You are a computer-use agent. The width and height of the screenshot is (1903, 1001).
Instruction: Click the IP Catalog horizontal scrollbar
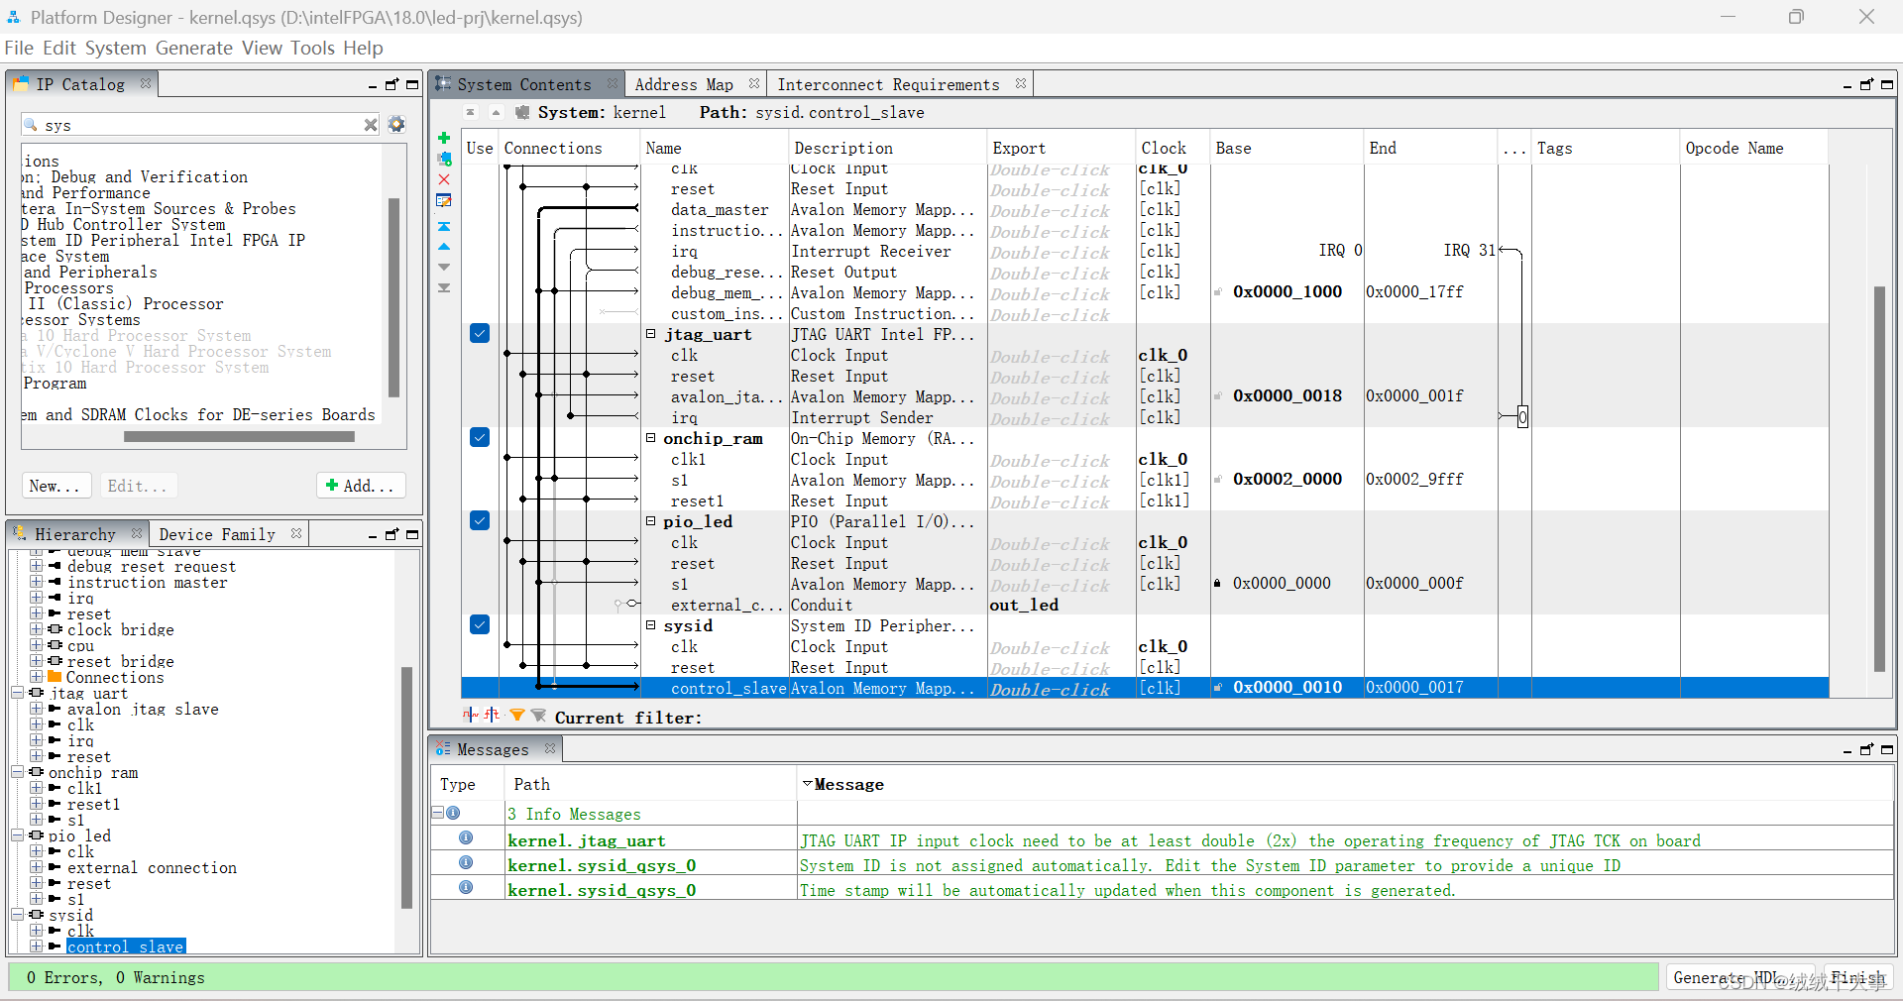click(239, 436)
